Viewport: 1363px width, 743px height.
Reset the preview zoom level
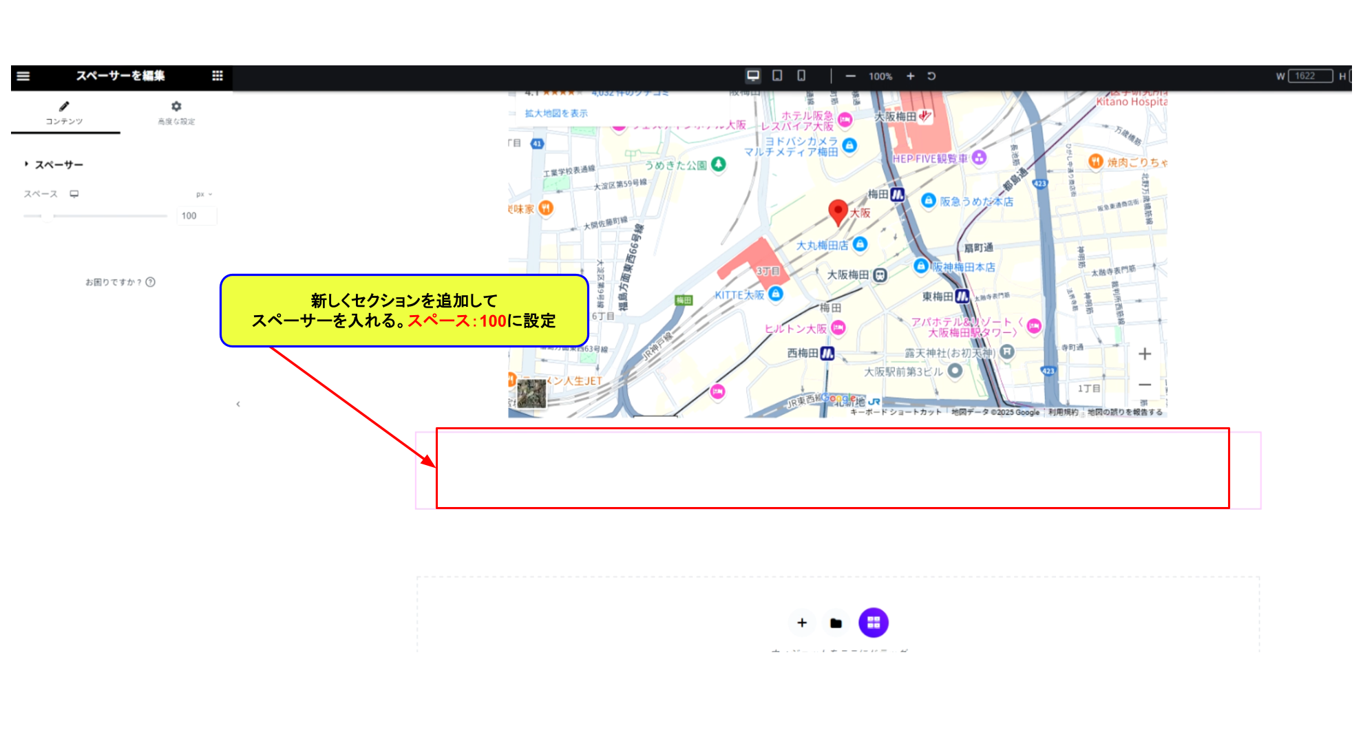pos(931,76)
